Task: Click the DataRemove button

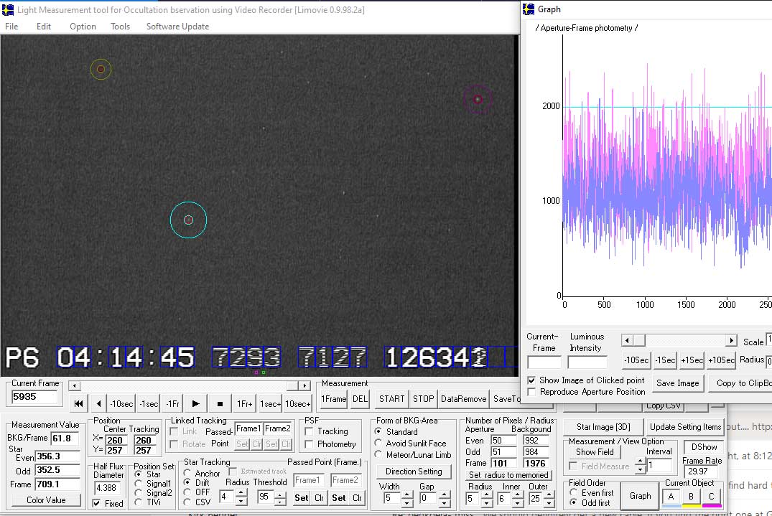Action: click(464, 399)
